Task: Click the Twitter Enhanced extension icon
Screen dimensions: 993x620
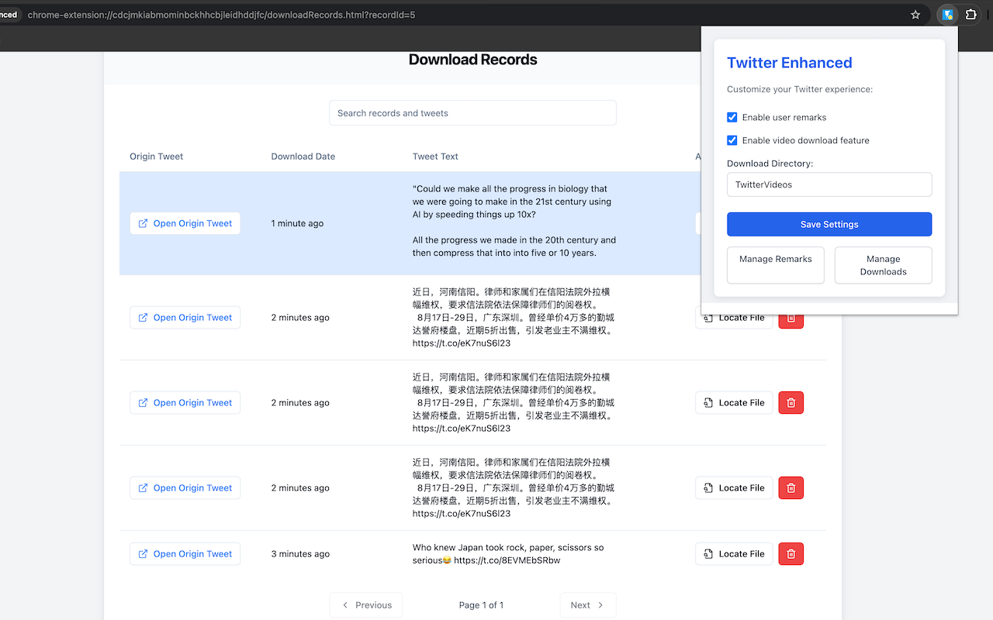Action: point(947,14)
